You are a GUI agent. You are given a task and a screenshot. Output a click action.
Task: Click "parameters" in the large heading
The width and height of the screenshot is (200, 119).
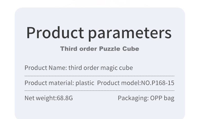130,33
